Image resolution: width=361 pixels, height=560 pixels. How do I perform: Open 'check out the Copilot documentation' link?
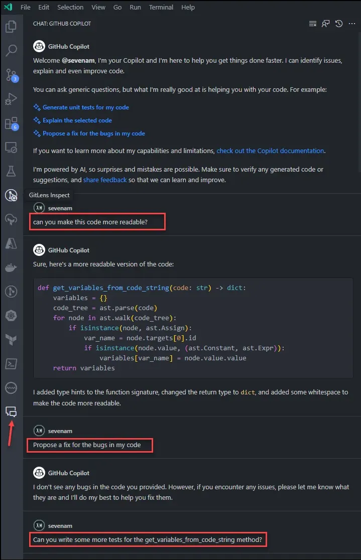[x=270, y=151]
